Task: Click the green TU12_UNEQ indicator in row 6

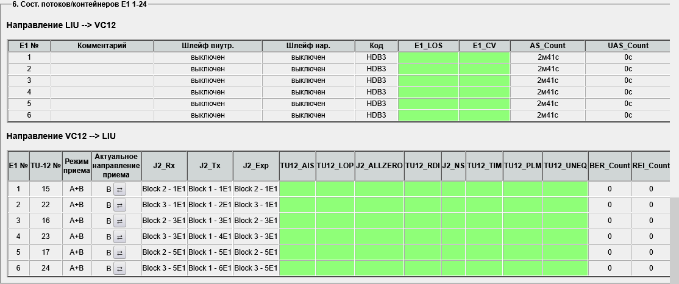Action: click(x=565, y=268)
